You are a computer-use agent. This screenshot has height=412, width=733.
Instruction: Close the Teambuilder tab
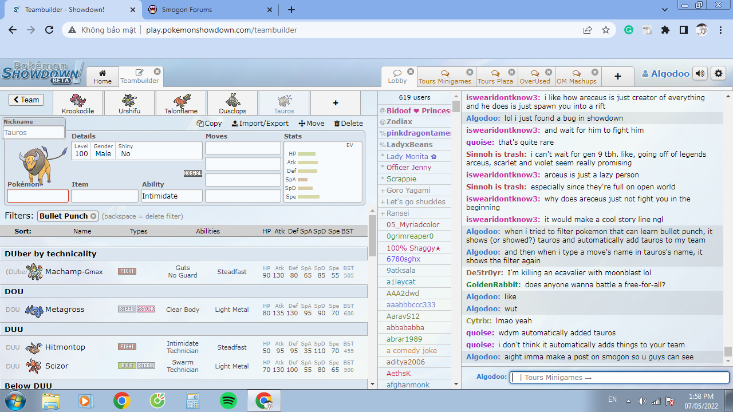pos(157,72)
